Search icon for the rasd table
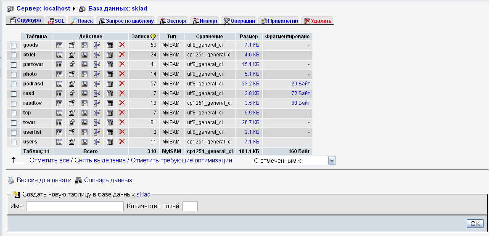 (85, 93)
